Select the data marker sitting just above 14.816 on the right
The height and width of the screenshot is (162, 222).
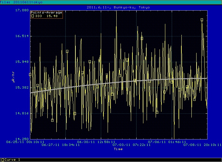[157, 112]
